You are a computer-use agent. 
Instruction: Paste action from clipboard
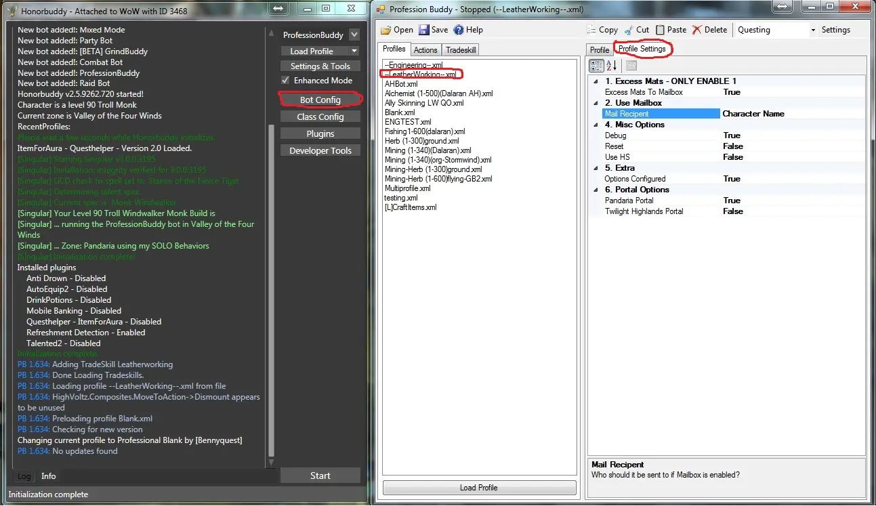(x=671, y=30)
